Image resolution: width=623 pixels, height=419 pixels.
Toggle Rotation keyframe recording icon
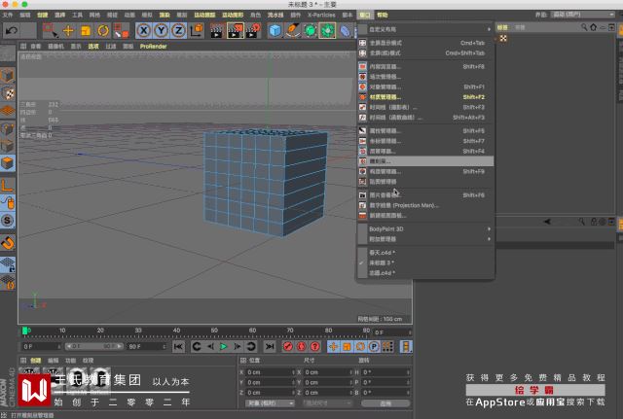point(360,346)
